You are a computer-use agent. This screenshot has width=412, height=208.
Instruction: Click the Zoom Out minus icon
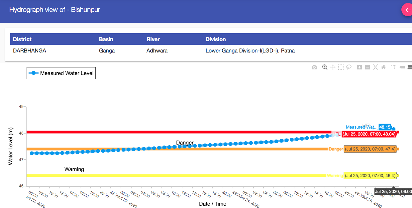tap(367, 67)
